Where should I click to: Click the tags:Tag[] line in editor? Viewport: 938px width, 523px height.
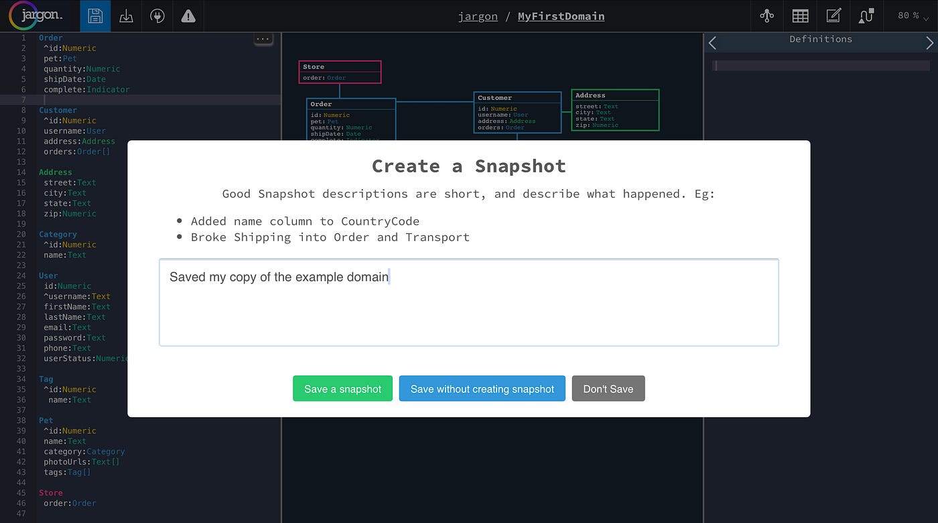pyautogui.click(x=68, y=472)
